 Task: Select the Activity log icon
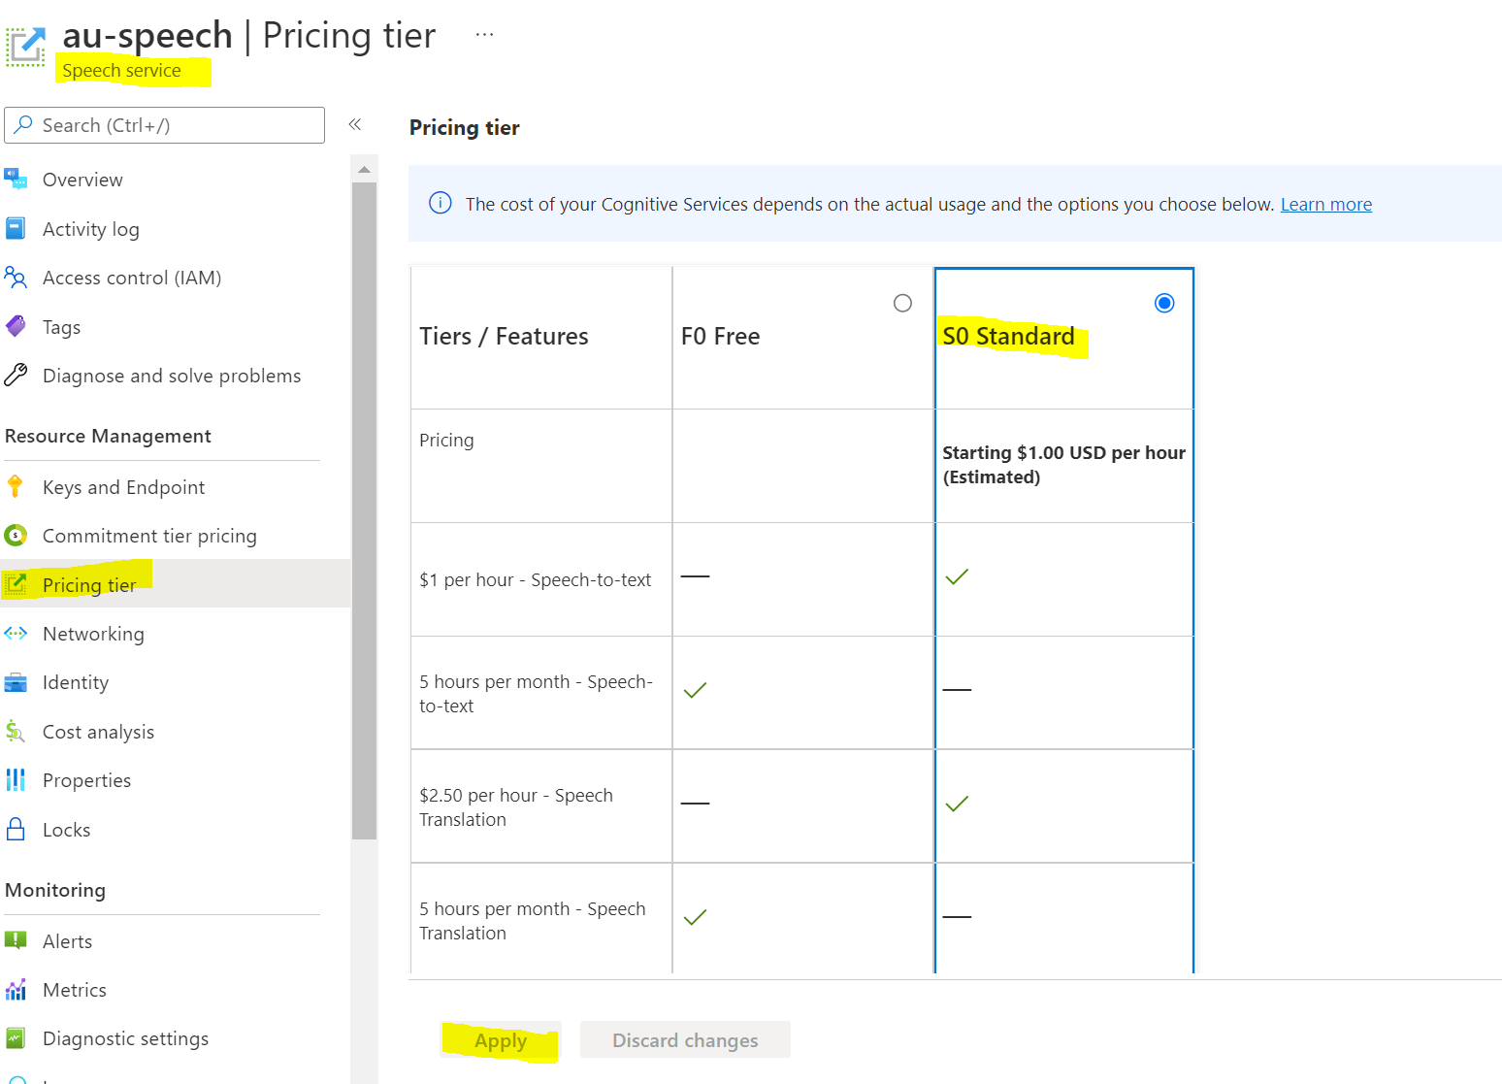[x=16, y=228]
